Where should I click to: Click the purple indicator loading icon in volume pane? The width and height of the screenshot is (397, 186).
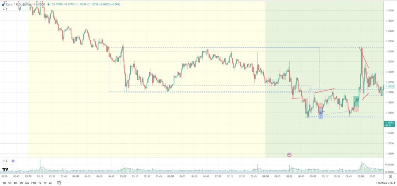coord(13,161)
